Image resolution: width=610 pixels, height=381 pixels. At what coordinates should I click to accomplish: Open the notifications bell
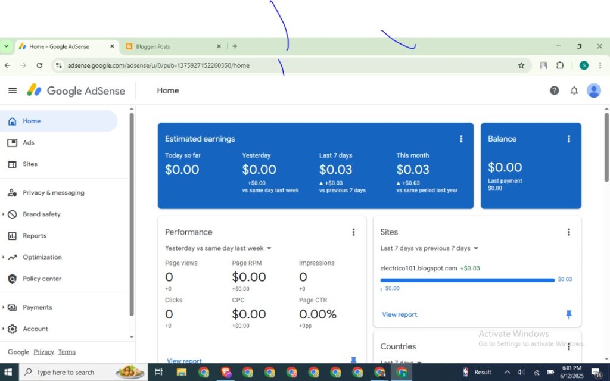point(574,90)
